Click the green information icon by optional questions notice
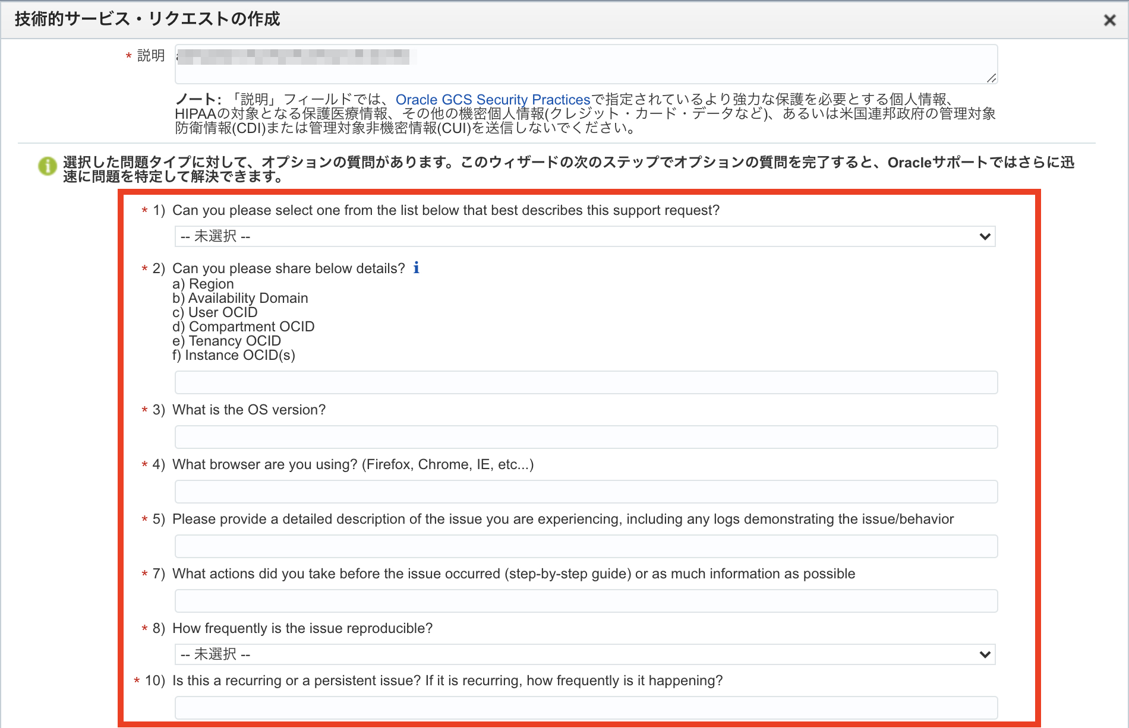This screenshot has height=728, width=1129. (48, 166)
